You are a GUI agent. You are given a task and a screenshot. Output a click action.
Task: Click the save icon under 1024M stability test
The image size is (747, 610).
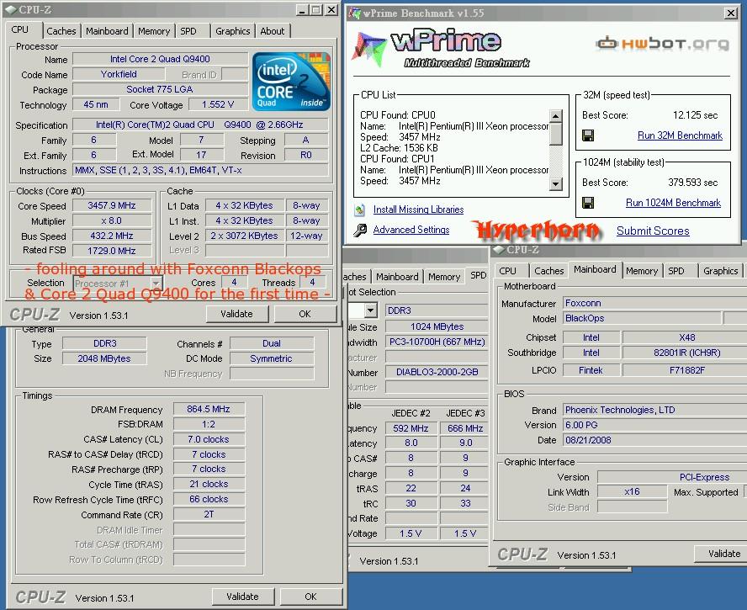pos(588,203)
